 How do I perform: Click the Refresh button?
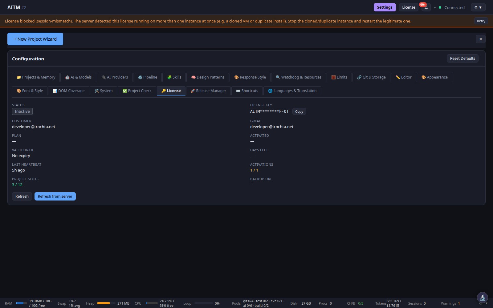pos(22,197)
